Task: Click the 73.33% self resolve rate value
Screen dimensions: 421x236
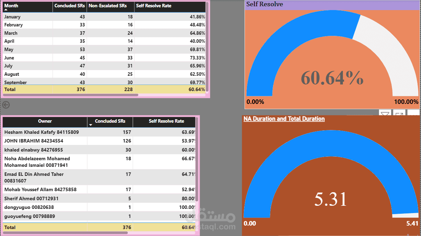Action: click(x=198, y=58)
